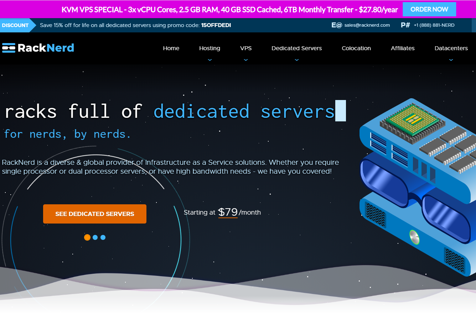Switch to the last carousel dot
Viewport: 476px width, 315px height.
click(x=103, y=237)
